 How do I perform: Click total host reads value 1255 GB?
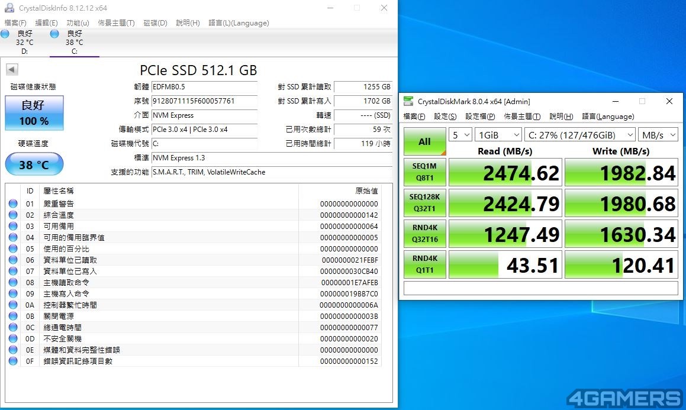[x=363, y=87]
